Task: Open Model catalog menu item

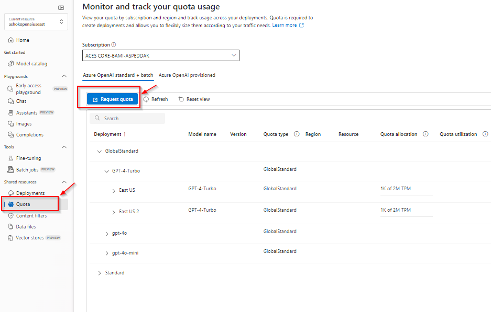Action: point(31,64)
